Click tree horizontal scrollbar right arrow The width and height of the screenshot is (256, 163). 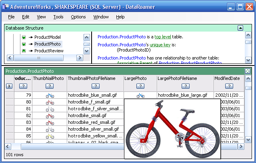pyautogui.click(x=80, y=58)
